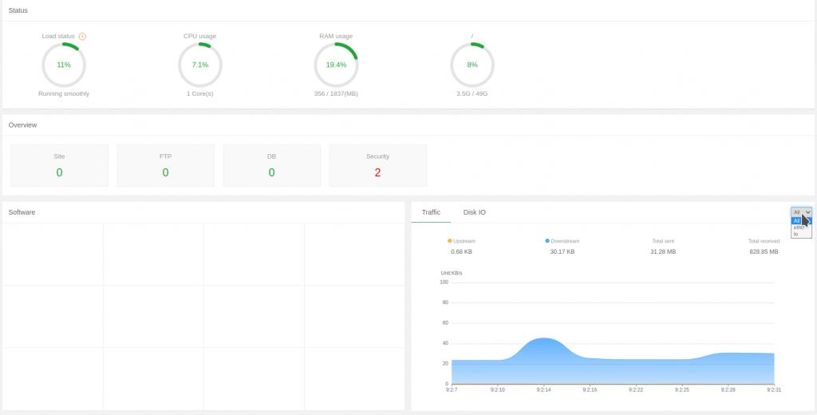This screenshot has width=817, height=415.
Task: Click the 9:2:28 time label on chart
Action: tap(728, 390)
